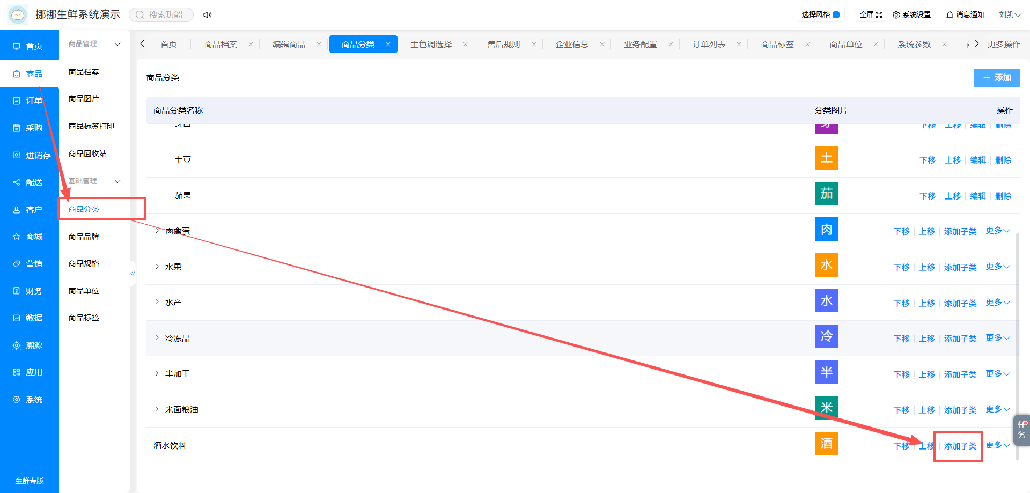The height and width of the screenshot is (493, 1030).
Task: Open the 财务 finance sidebar section
Action: 29,291
